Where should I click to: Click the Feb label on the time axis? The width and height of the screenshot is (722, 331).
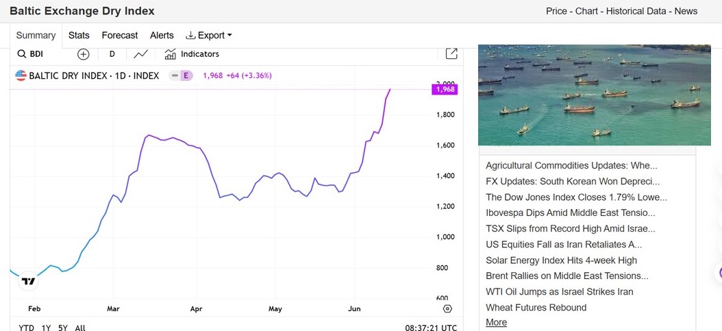pos(34,309)
